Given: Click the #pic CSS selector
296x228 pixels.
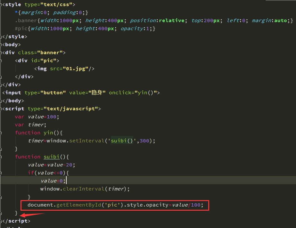Looking at the screenshot, I should (x=21, y=29).
